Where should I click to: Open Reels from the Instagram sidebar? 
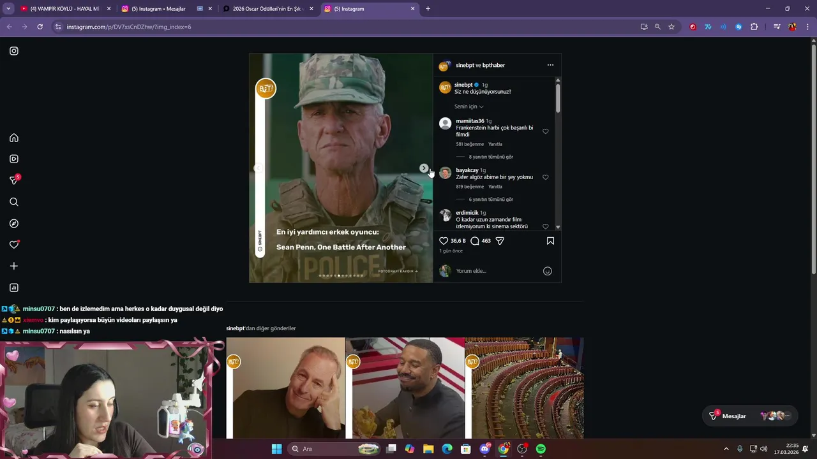coord(14,159)
